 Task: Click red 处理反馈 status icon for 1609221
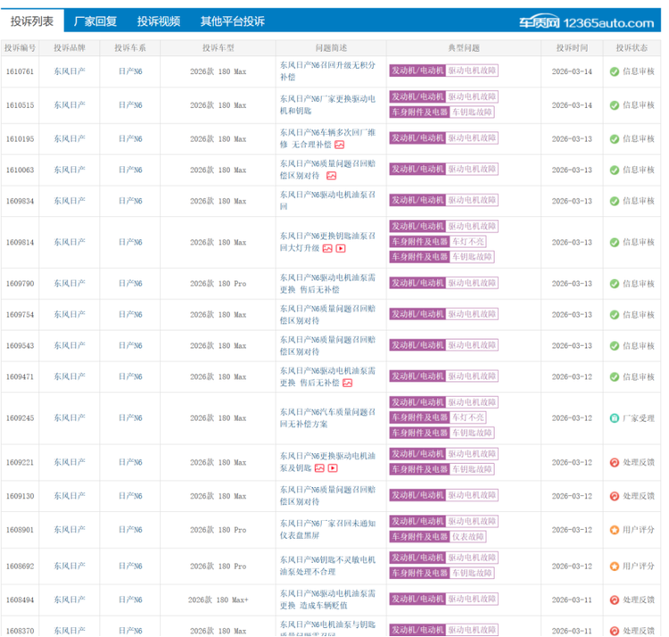[x=614, y=462]
